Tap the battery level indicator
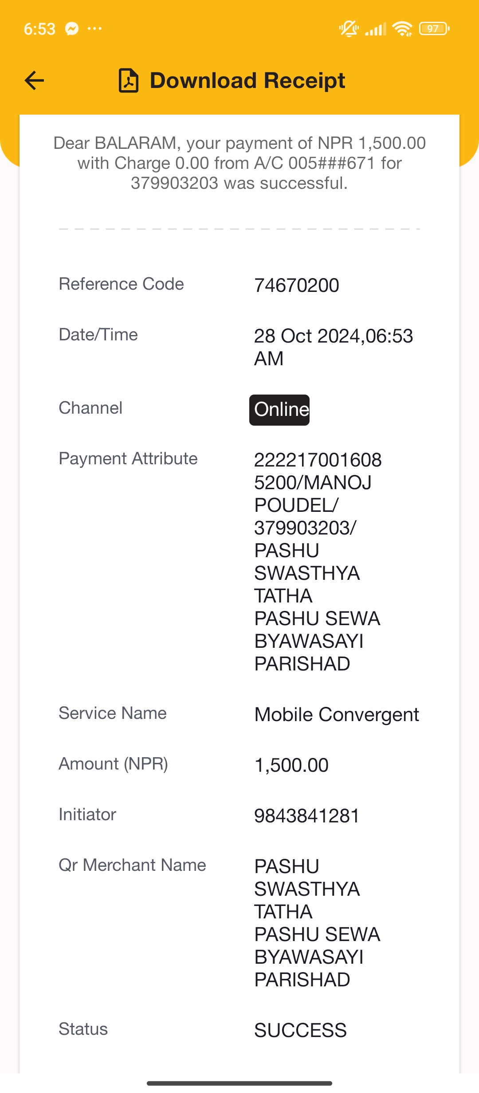Image resolution: width=479 pixels, height=1093 pixels. pos(434,29)
